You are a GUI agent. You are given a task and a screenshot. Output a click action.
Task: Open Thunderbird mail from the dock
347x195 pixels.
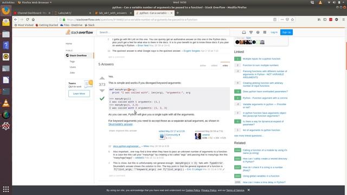coord(6,22)
